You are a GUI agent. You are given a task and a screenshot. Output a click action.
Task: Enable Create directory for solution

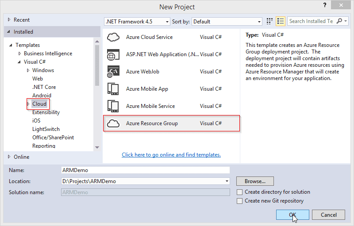239,192
